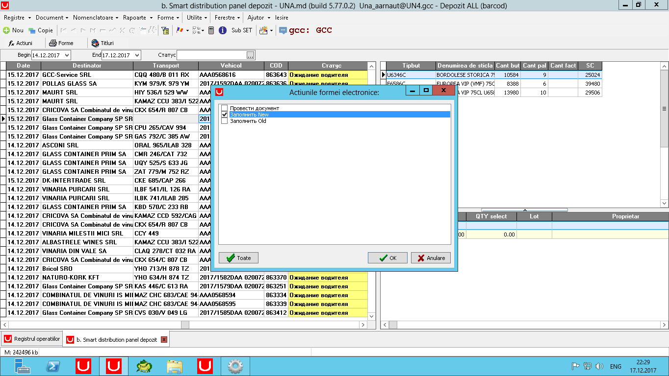Click the Titluri books icon
The height and width of the screenshot is (376, 669).
[x=95, y=43]
